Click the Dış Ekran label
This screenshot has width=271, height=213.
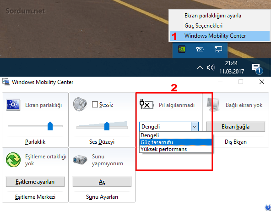236,142
